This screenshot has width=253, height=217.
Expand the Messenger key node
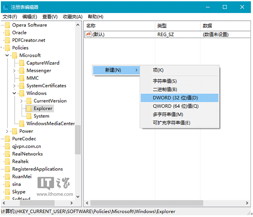[x=15, y=71]
